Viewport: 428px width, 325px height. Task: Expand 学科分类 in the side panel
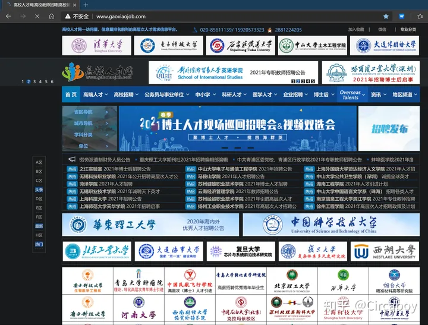90,135
